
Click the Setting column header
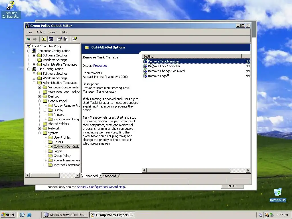192,56
